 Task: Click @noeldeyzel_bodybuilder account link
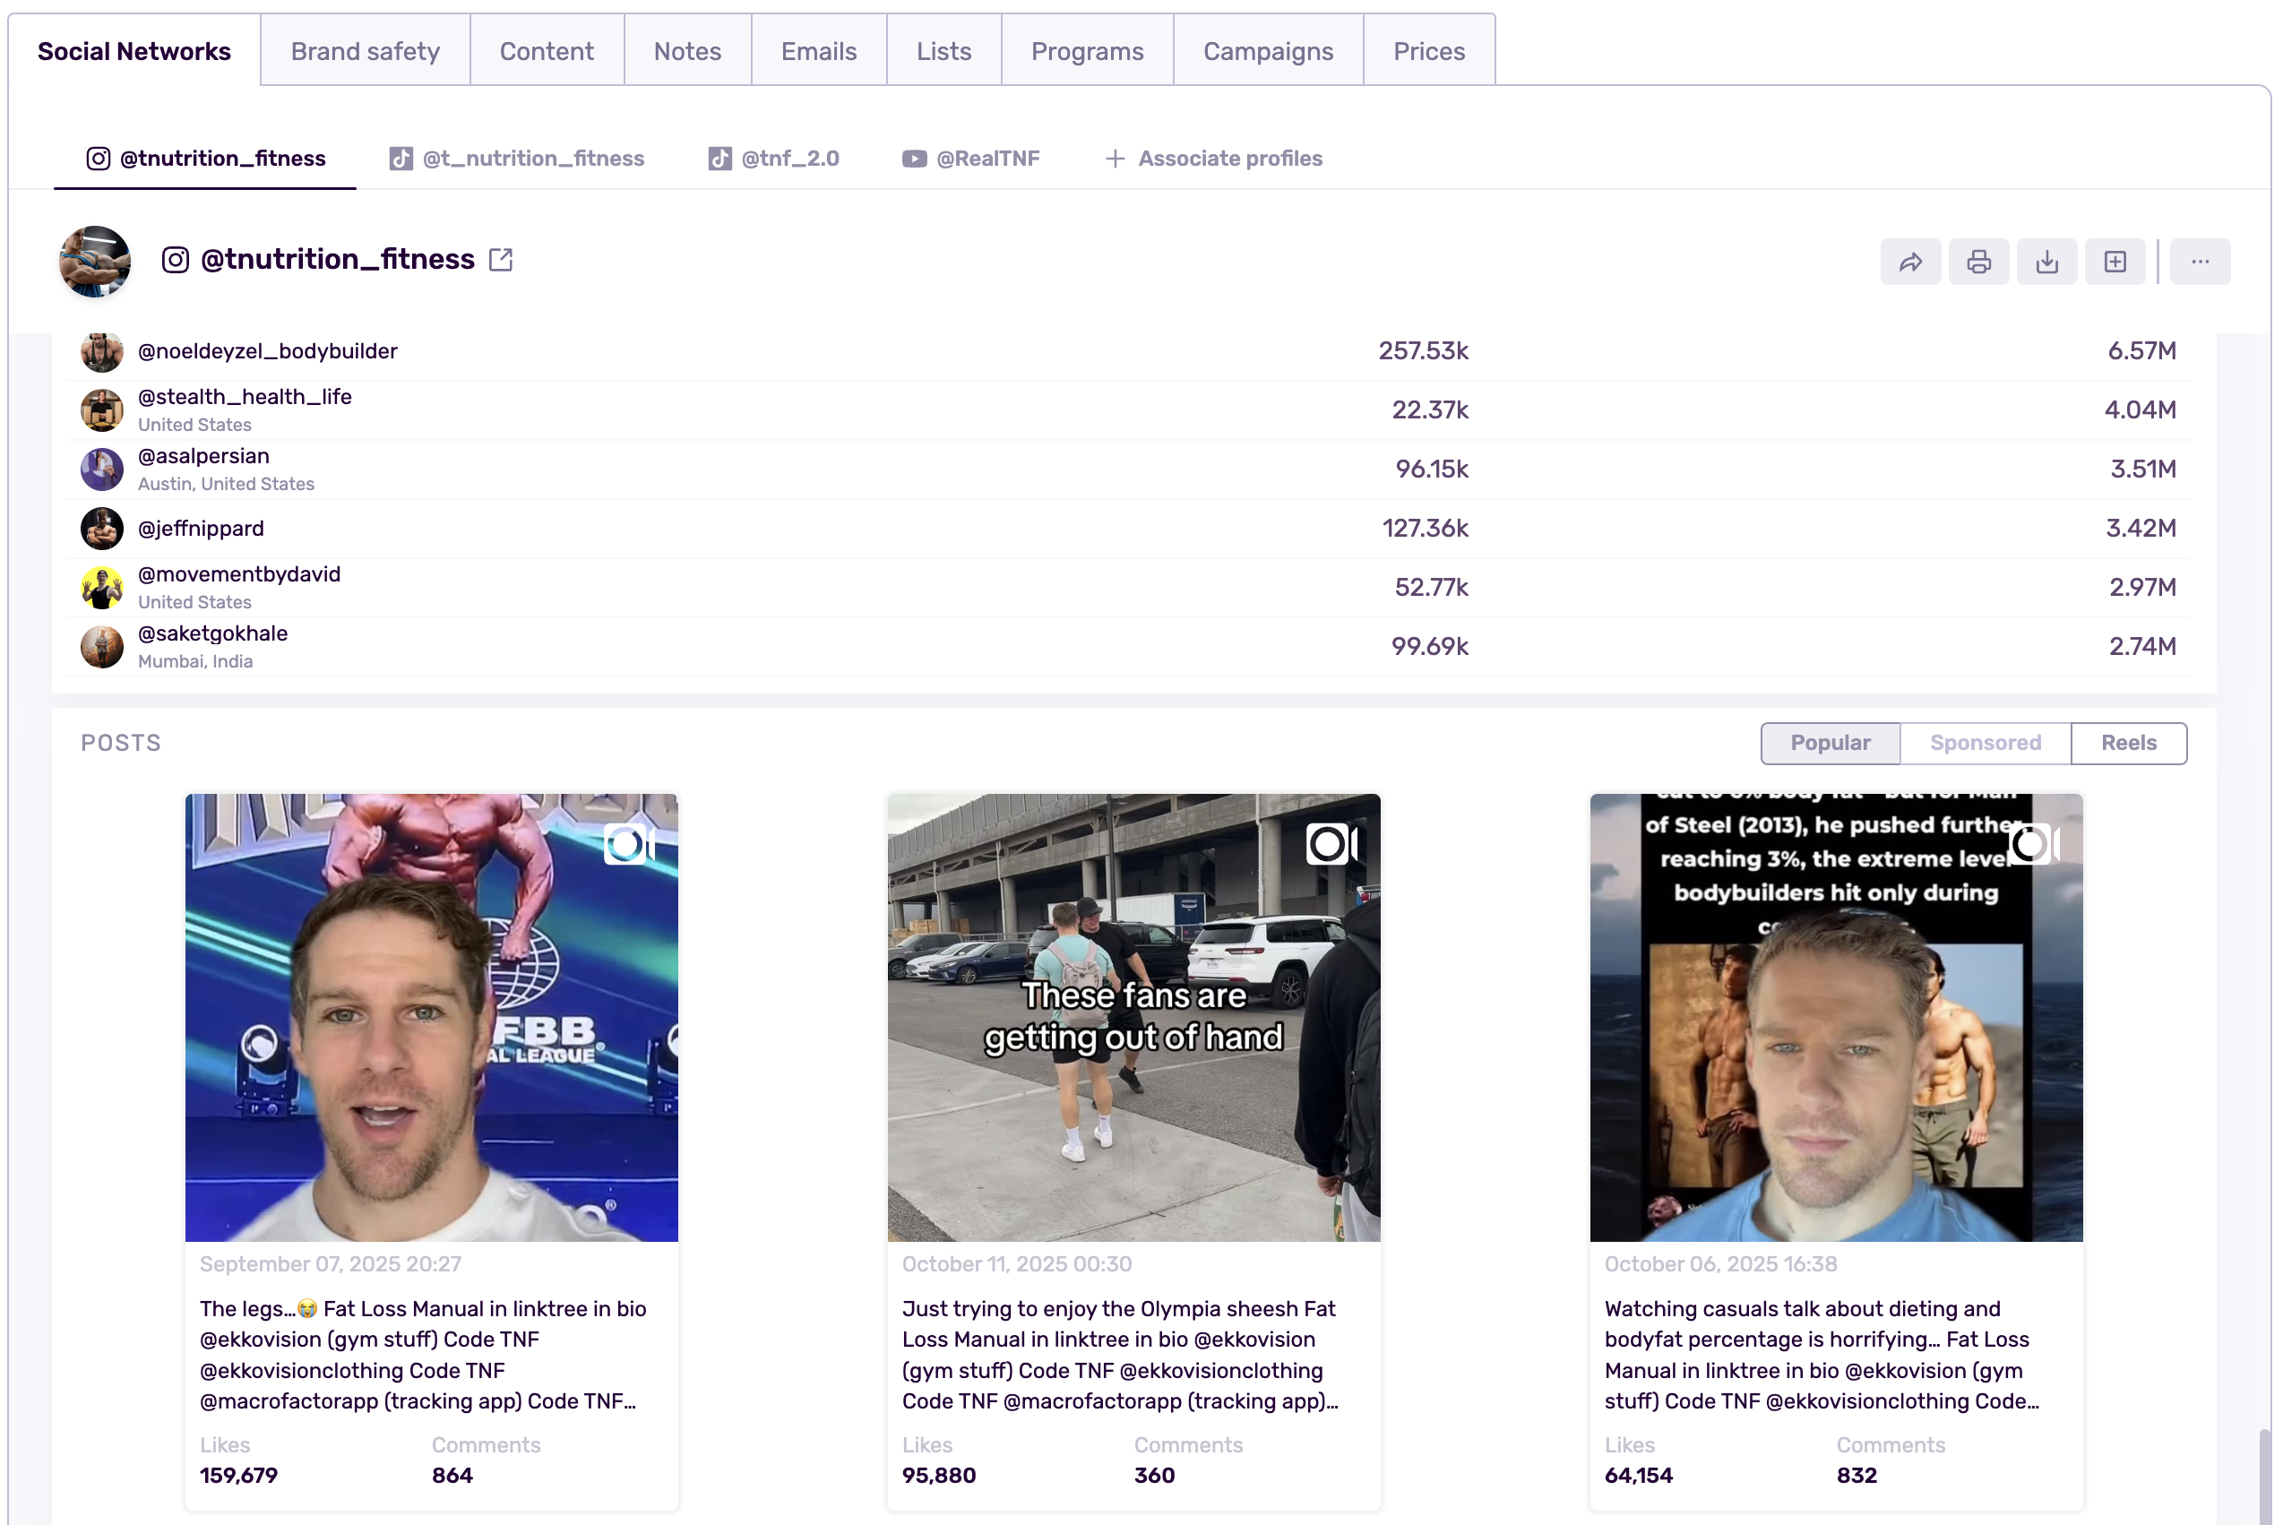pyautogui.click(x=267, y=351)
